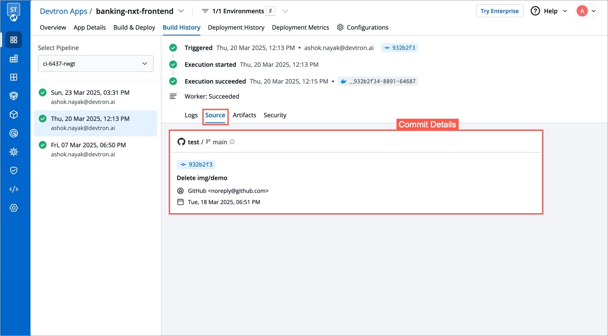Click the Worker: Succeeded text
The image size is (608, 336).
click(212, 96)
